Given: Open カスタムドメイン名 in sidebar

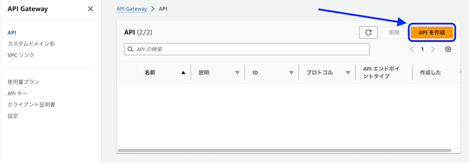Looking at the screenshot, I should 31,44.
